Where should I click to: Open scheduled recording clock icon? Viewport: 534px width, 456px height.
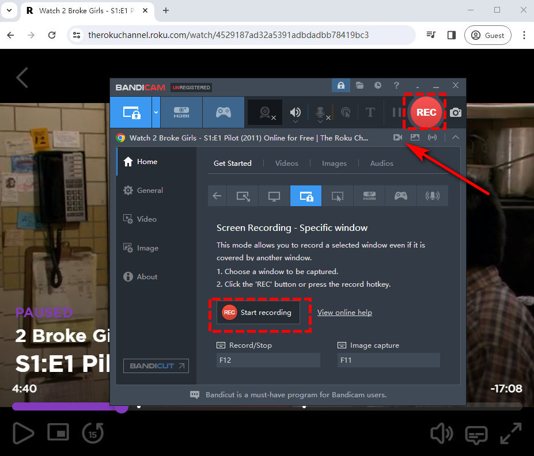tap(378, 85)
